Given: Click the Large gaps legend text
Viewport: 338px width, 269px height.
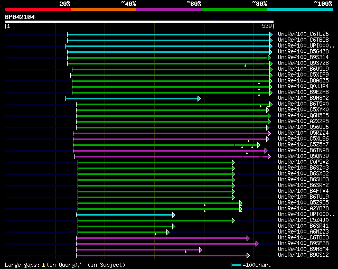Looking at the screenshot, I should tap(22, 265).
